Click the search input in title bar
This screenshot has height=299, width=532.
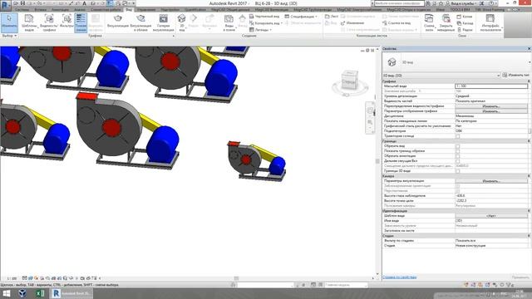(x=399, y=3)
